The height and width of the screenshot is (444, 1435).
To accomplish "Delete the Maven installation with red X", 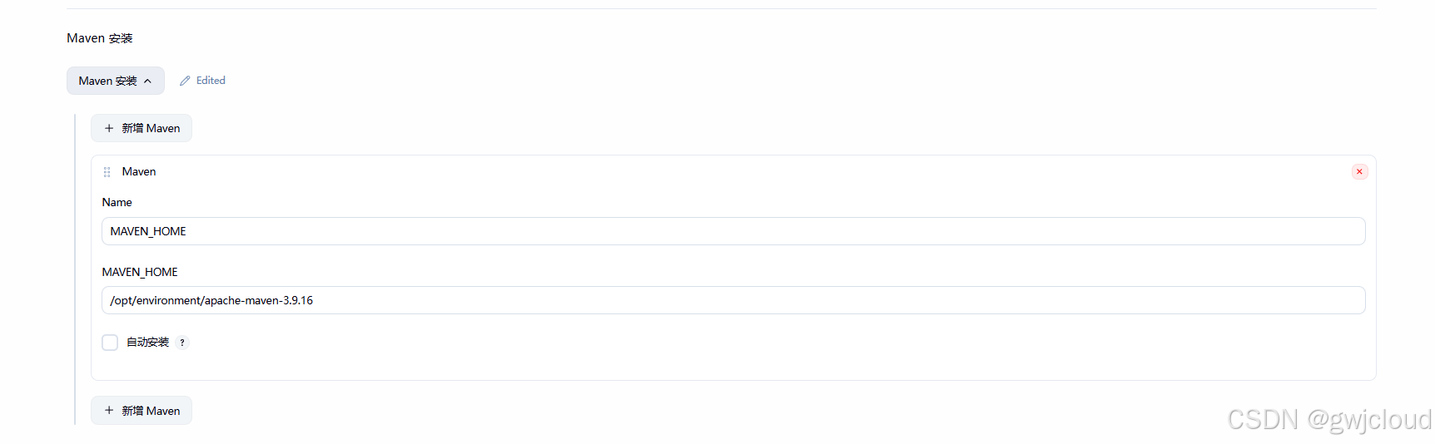I will click(1359, 171).
